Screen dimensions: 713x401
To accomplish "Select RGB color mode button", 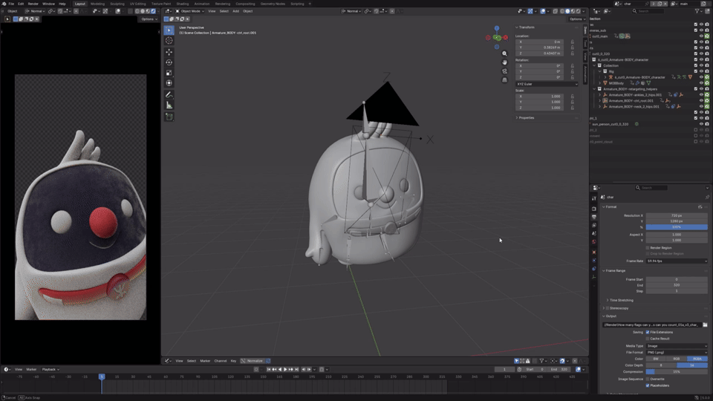I will [x=676, y=359].
